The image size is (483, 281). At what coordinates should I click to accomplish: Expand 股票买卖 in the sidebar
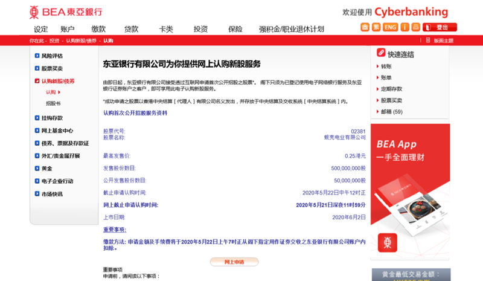click(49, 68)
